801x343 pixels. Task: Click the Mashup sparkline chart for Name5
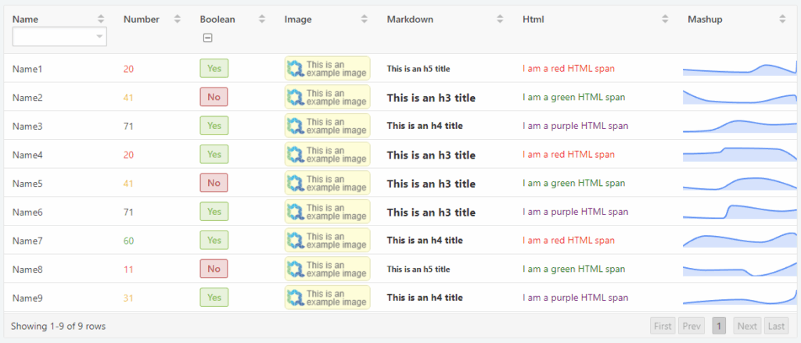(x=739, y=184)
